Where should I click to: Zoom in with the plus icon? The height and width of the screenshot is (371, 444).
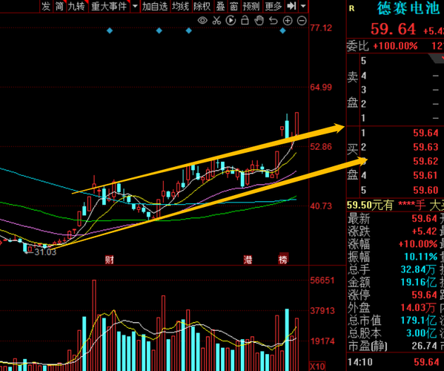pos(288,21)
